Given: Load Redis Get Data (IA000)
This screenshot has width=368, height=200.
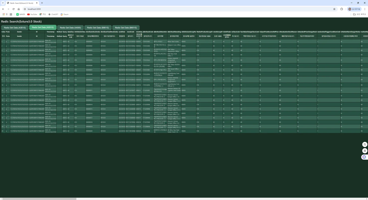Looking at the screenshot, I should click(70, 28).
